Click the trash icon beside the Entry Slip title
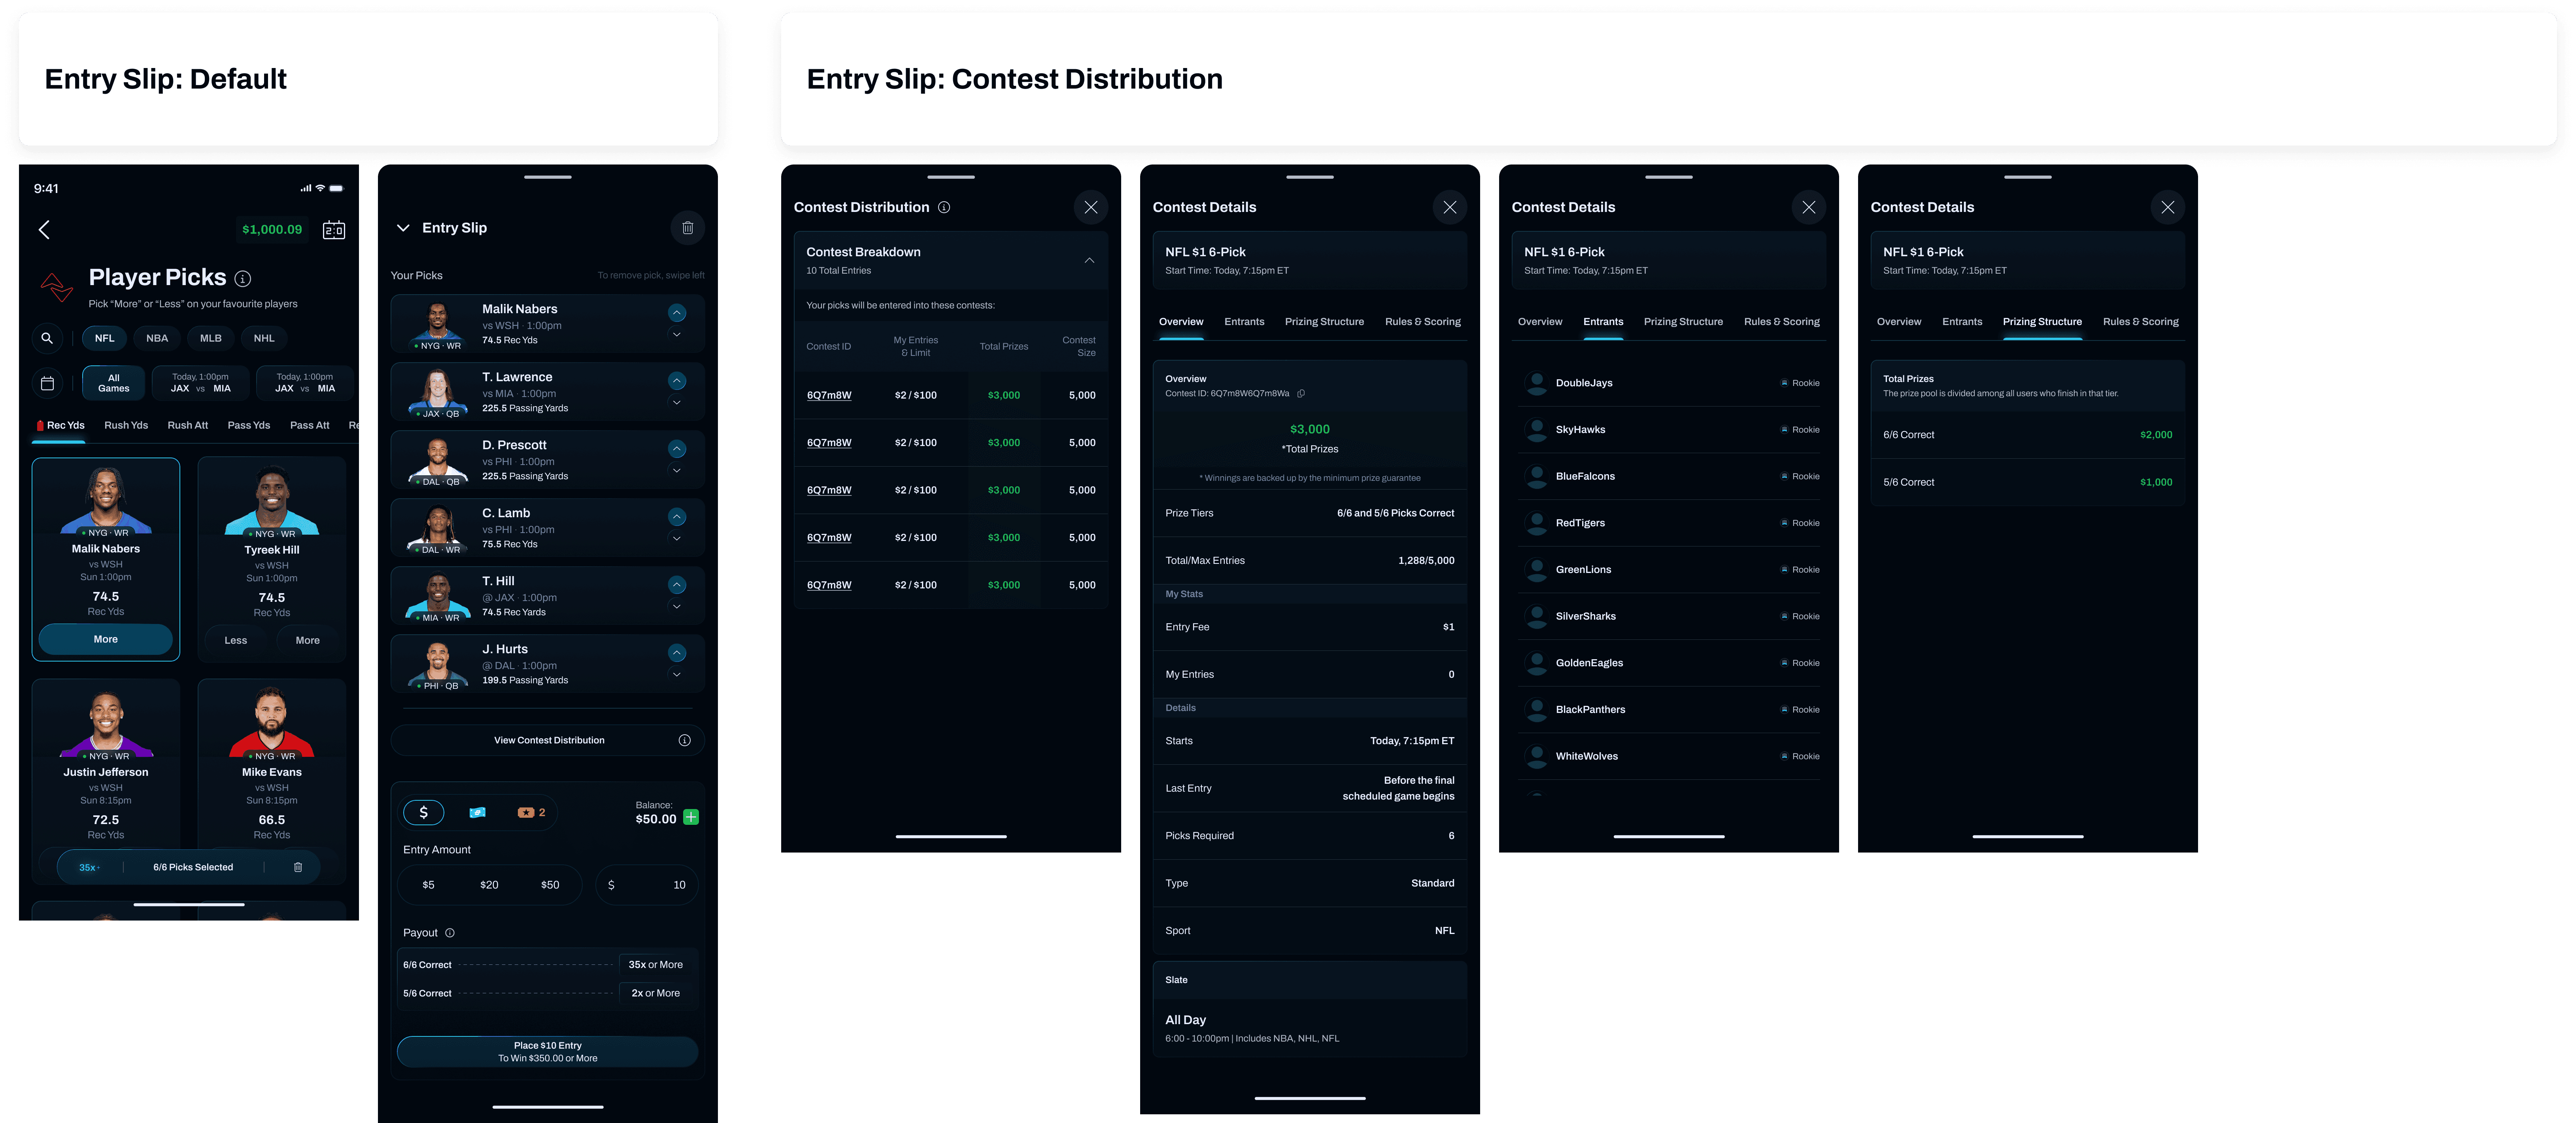Viewport: 2576px width, 1123px height. coord(687,228)
